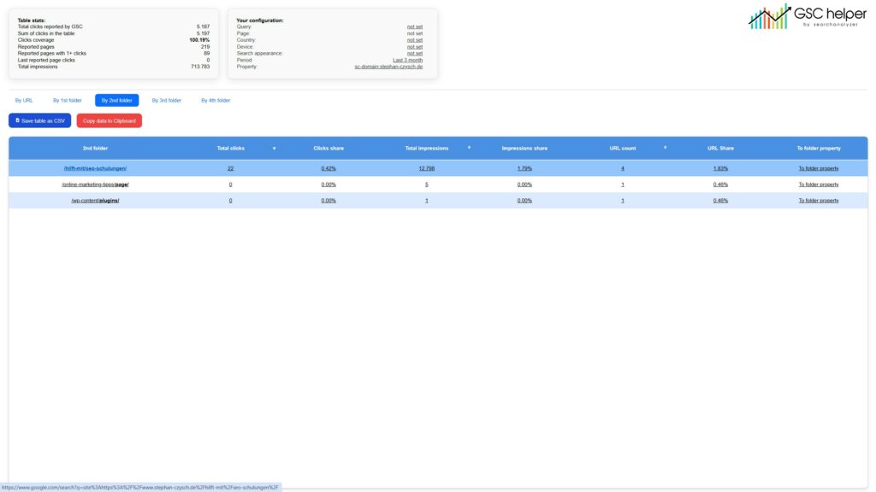The image size is (876, 492).
Task: Click the URL Share column header
Action: tap(720, 149)
